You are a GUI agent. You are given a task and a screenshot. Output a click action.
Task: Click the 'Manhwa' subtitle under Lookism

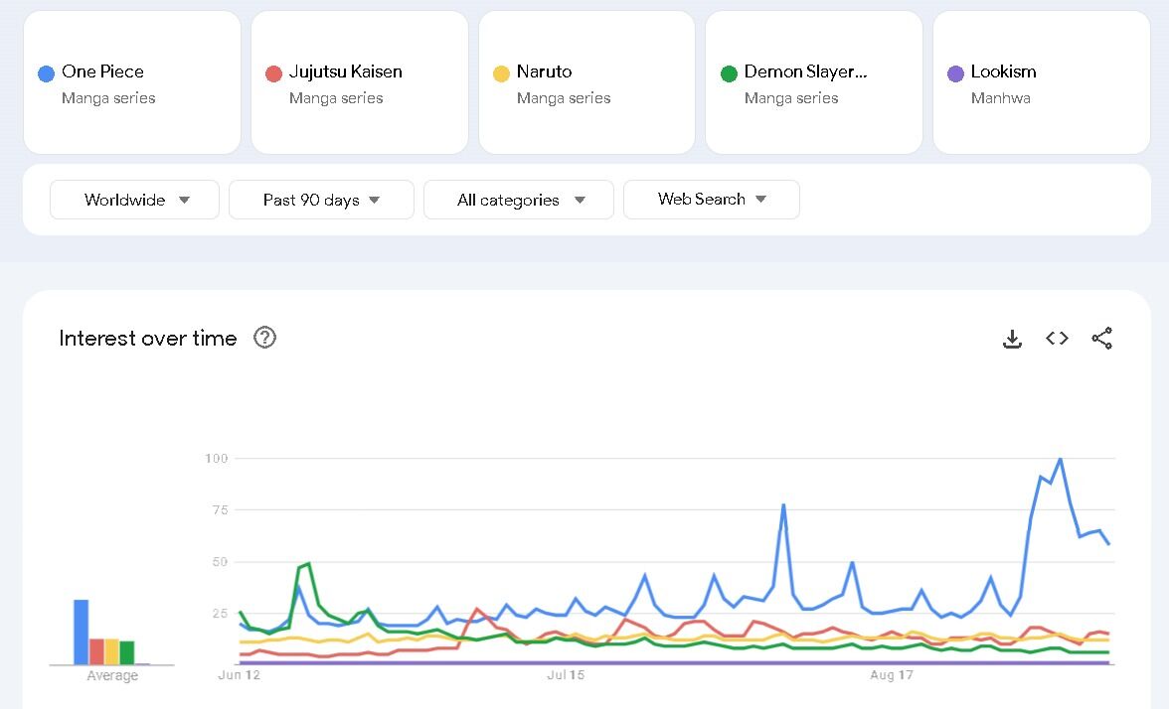click(x=1000, y=98)
